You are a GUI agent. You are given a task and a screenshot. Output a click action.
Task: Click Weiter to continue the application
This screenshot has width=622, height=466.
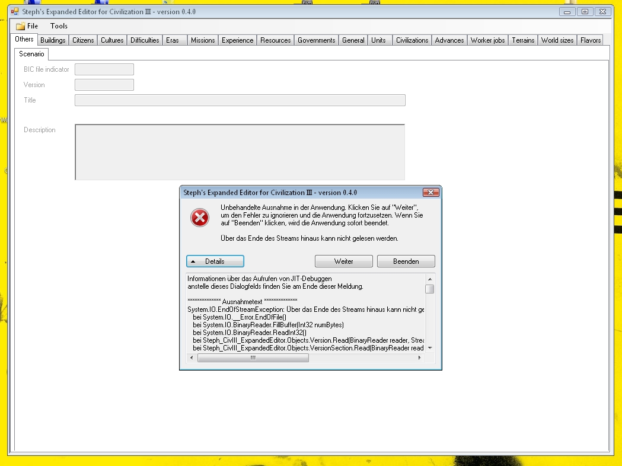(343, 261)
